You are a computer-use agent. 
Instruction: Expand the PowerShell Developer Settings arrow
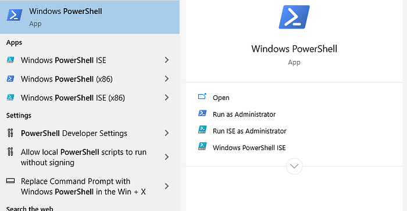(x=167, y=133)
